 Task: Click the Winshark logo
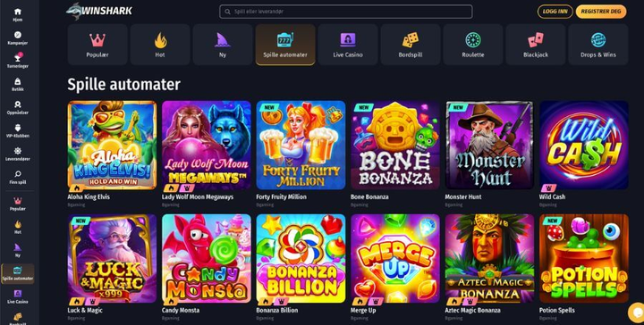tap(99, 11)
